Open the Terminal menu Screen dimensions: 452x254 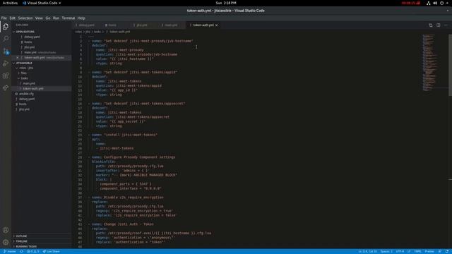click(x=69, y=18)
